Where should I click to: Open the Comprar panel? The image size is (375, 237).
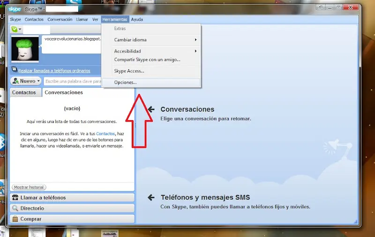click(x=72, y=219)
